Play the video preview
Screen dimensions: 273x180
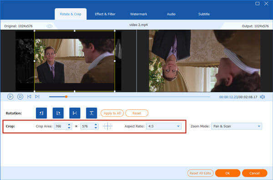tap(10, 97)
